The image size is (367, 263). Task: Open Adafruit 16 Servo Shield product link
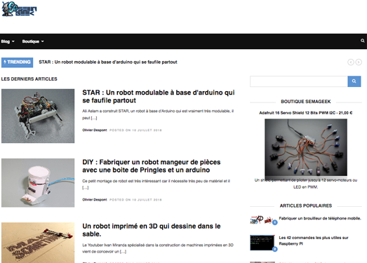(x=306, y=113)
